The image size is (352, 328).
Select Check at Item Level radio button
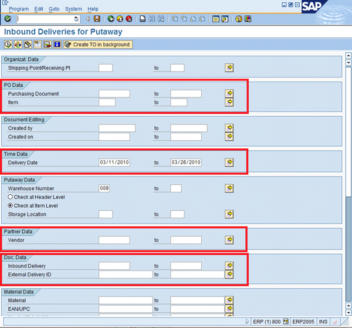(11, 206)
